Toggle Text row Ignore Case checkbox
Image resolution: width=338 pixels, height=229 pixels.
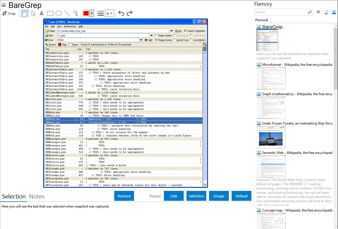(x=175, y=40)
